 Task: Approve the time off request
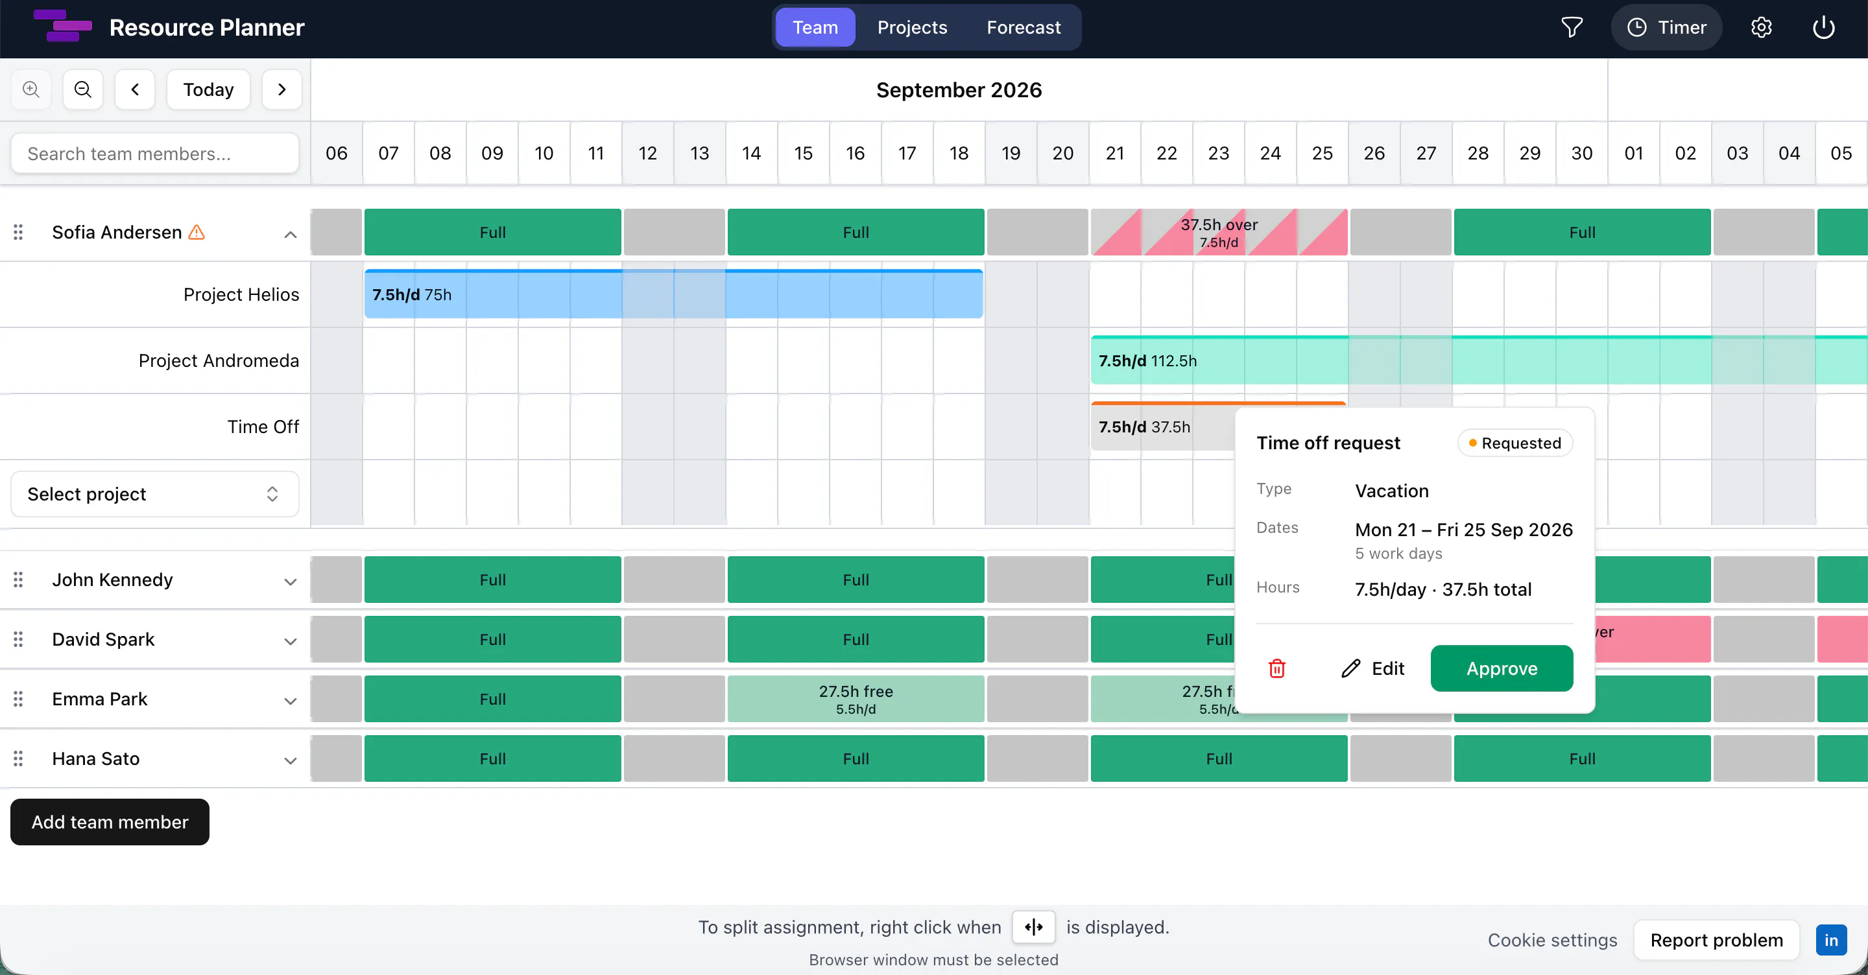(1502, 668)
